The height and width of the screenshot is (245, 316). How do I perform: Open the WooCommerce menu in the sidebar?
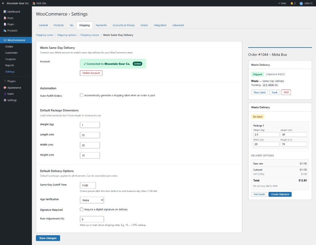[17, 40]
